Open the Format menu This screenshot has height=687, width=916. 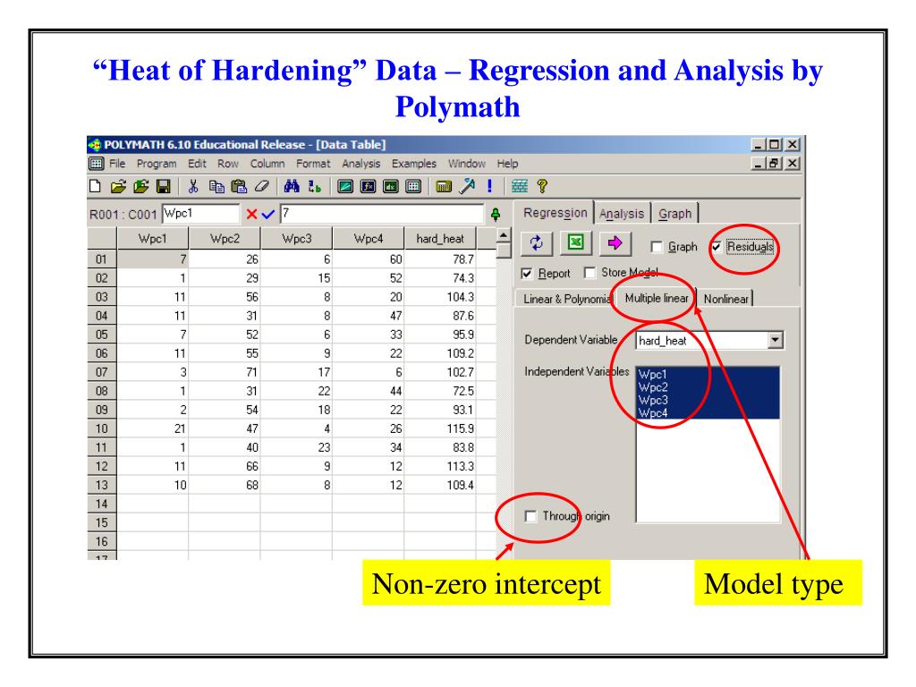coord(313,164)
